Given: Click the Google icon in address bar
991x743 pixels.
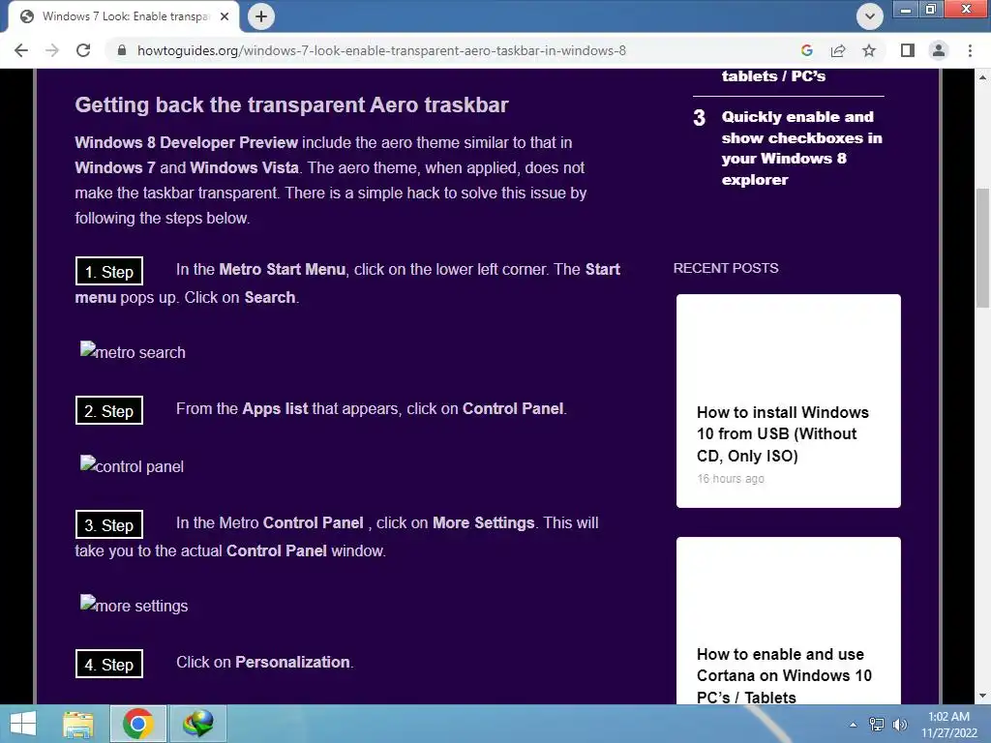Looking at the screenshot, I should (806, 50).
